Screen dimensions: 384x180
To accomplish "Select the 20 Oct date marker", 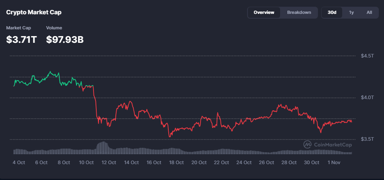I will [199, 163].
